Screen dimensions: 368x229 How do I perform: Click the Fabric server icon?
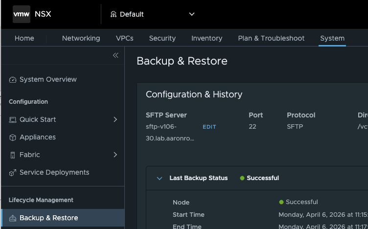click(x=13, y=155)
